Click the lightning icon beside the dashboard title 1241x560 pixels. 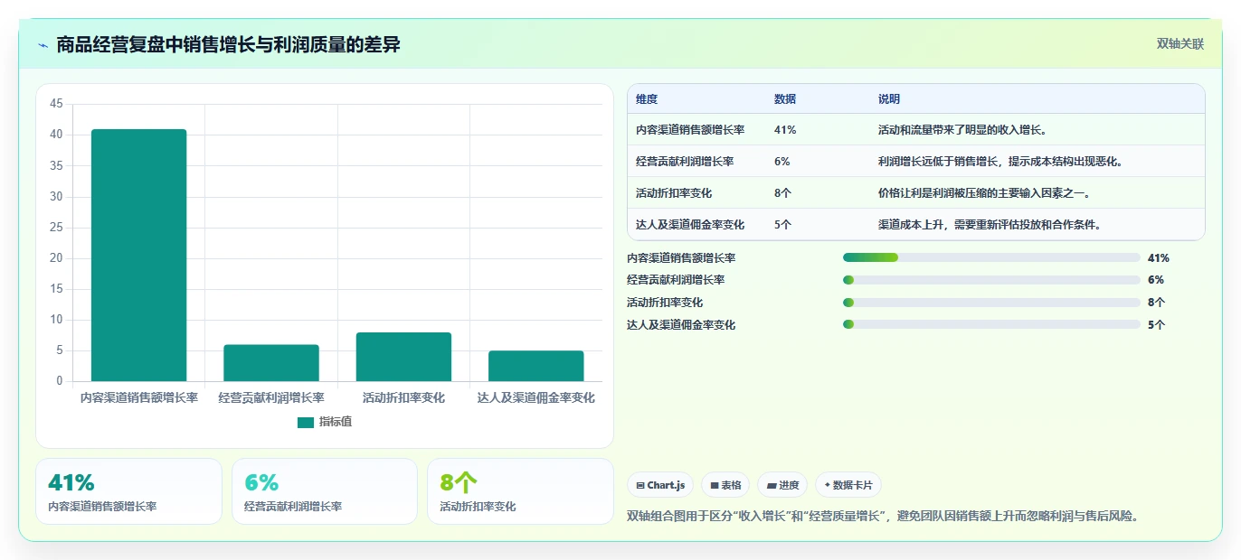click(43, 45)
